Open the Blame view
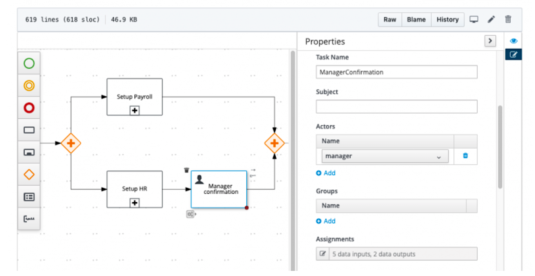The height and width of the screenshot is (276, 535). pyautogui.click(x=416, y=20)
